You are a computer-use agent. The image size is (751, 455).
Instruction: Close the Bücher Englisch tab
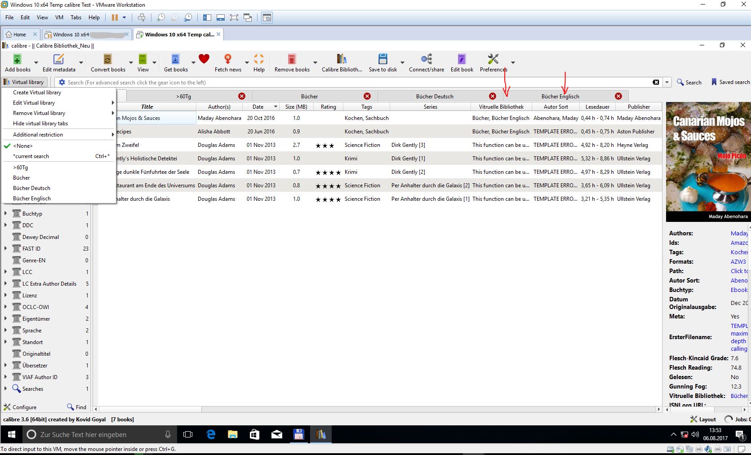click(618, 96)
